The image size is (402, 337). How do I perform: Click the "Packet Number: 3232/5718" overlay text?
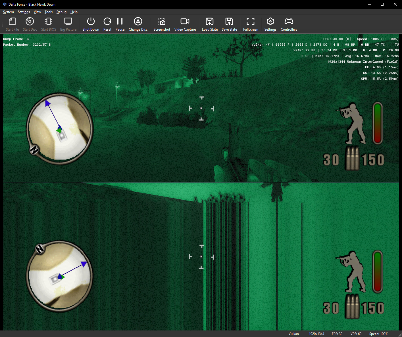[x=27, y=45]
